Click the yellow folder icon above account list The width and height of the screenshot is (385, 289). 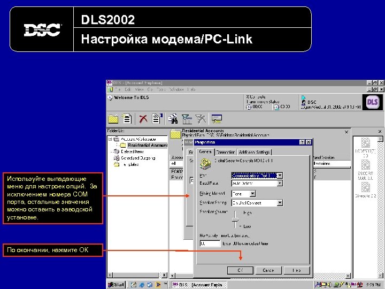[175, 134]
